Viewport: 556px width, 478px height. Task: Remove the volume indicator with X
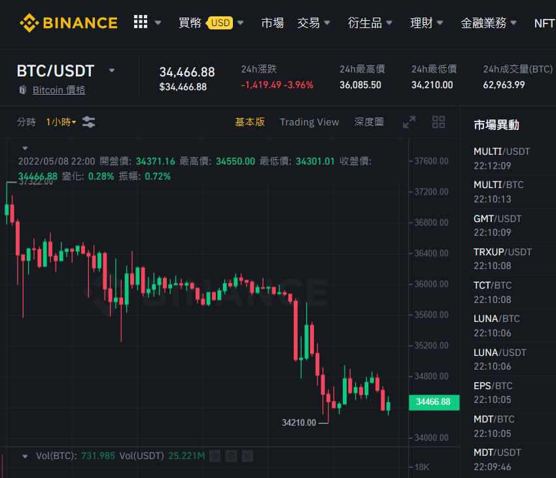point(247,456)
